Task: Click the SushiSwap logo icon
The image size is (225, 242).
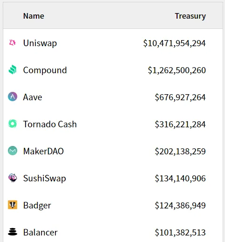Action: (13, 178)
